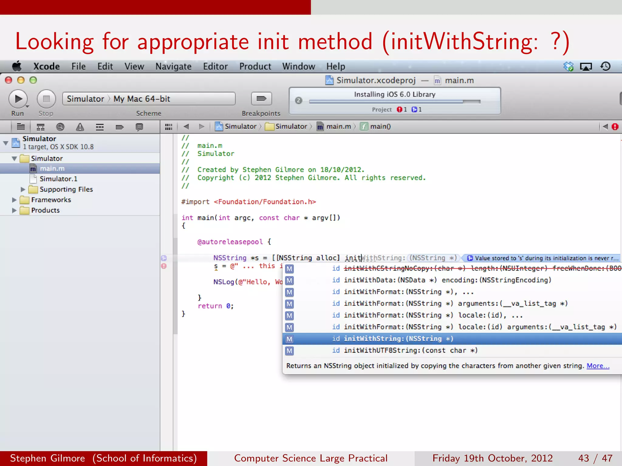Select initWithFormat: arguments: completion

click(x=452, y=304)
